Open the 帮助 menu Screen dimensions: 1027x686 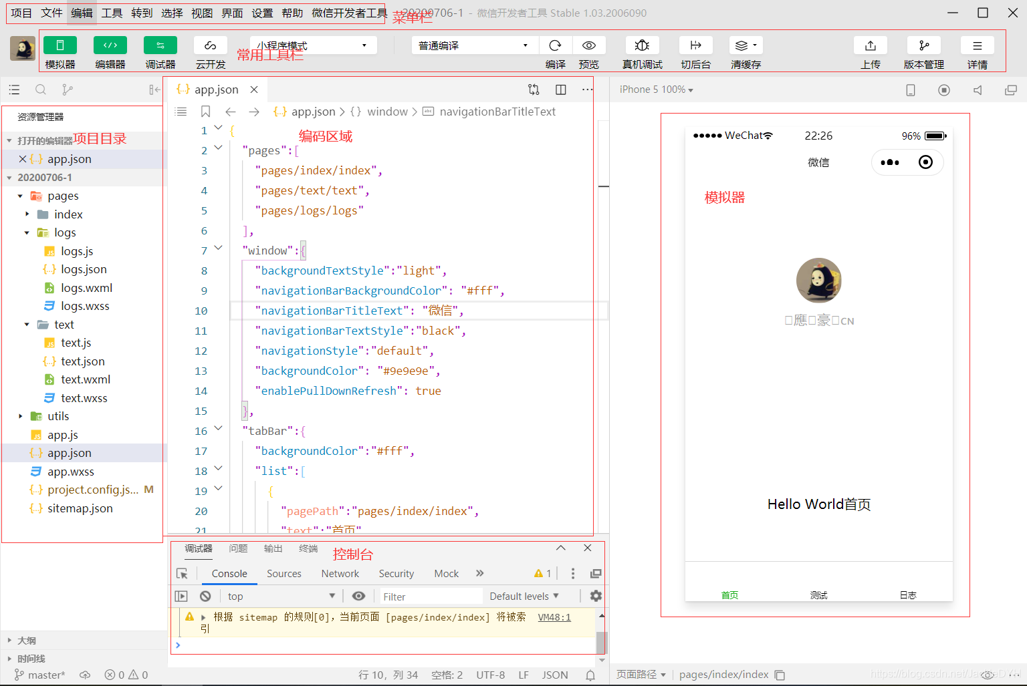point(292,13)
